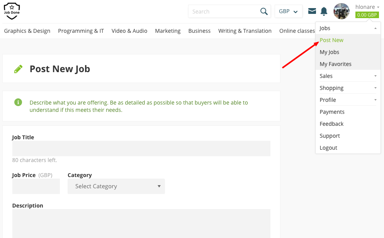
Task: Collapse the Jobs menu section
Action: point(348,28)
